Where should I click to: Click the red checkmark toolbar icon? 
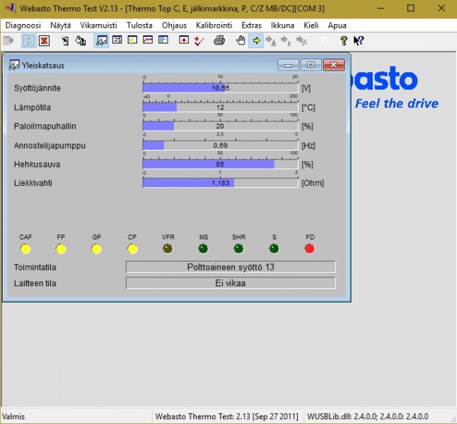click(199, 41)
